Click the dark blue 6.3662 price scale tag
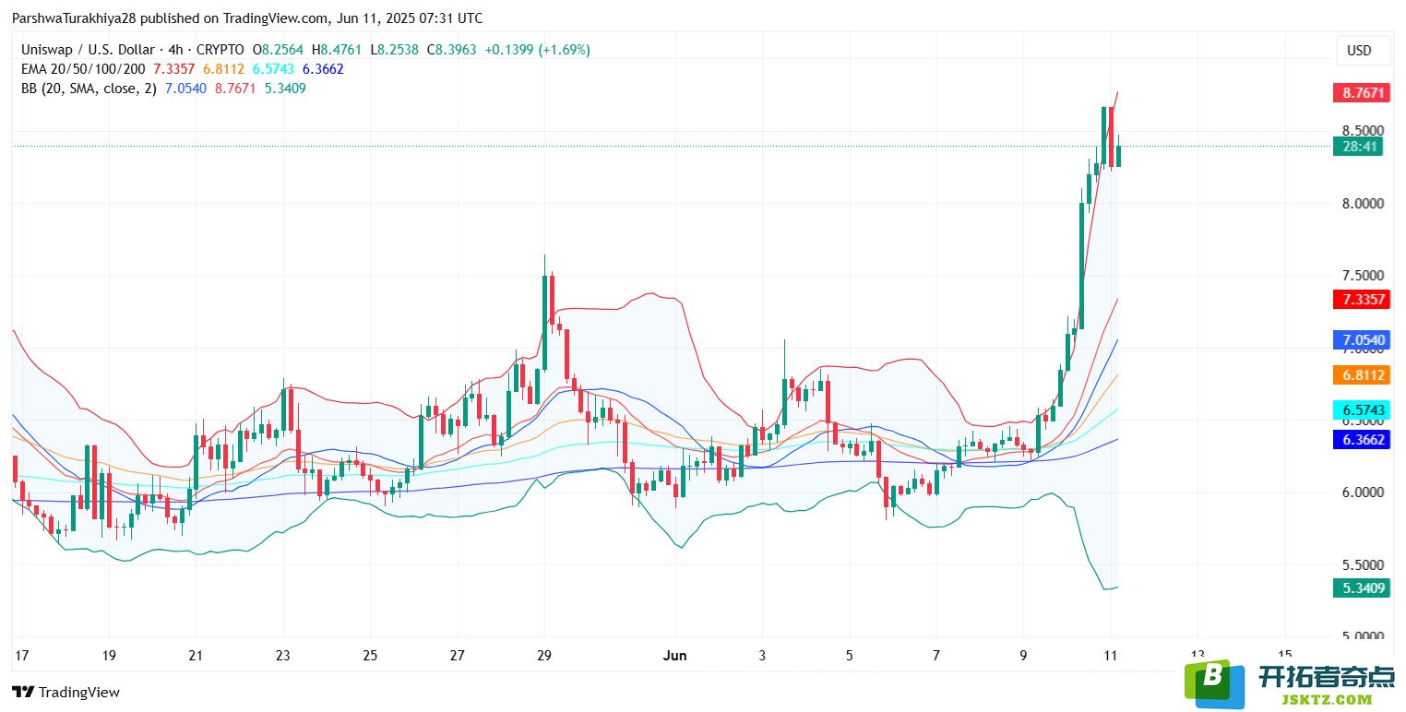1406x712 pixels. 1361,440
